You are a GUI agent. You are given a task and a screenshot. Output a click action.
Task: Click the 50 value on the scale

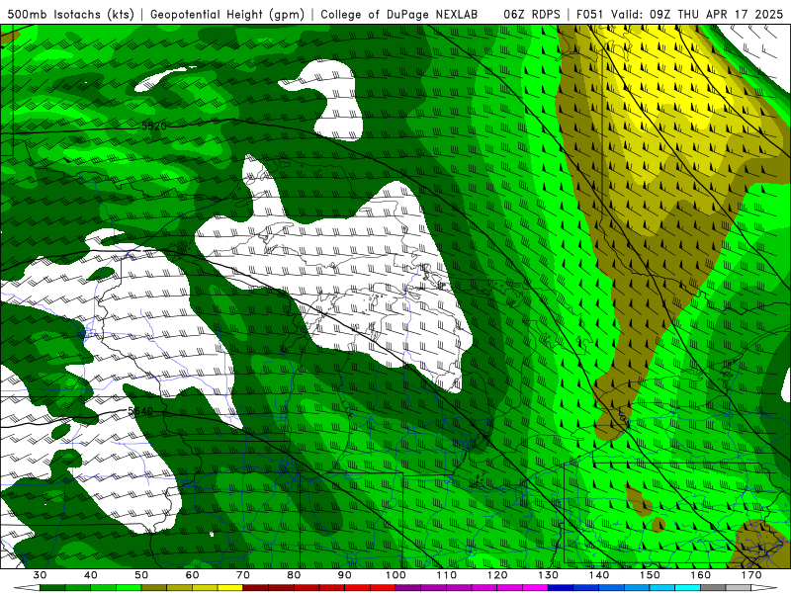pos(141,575)
